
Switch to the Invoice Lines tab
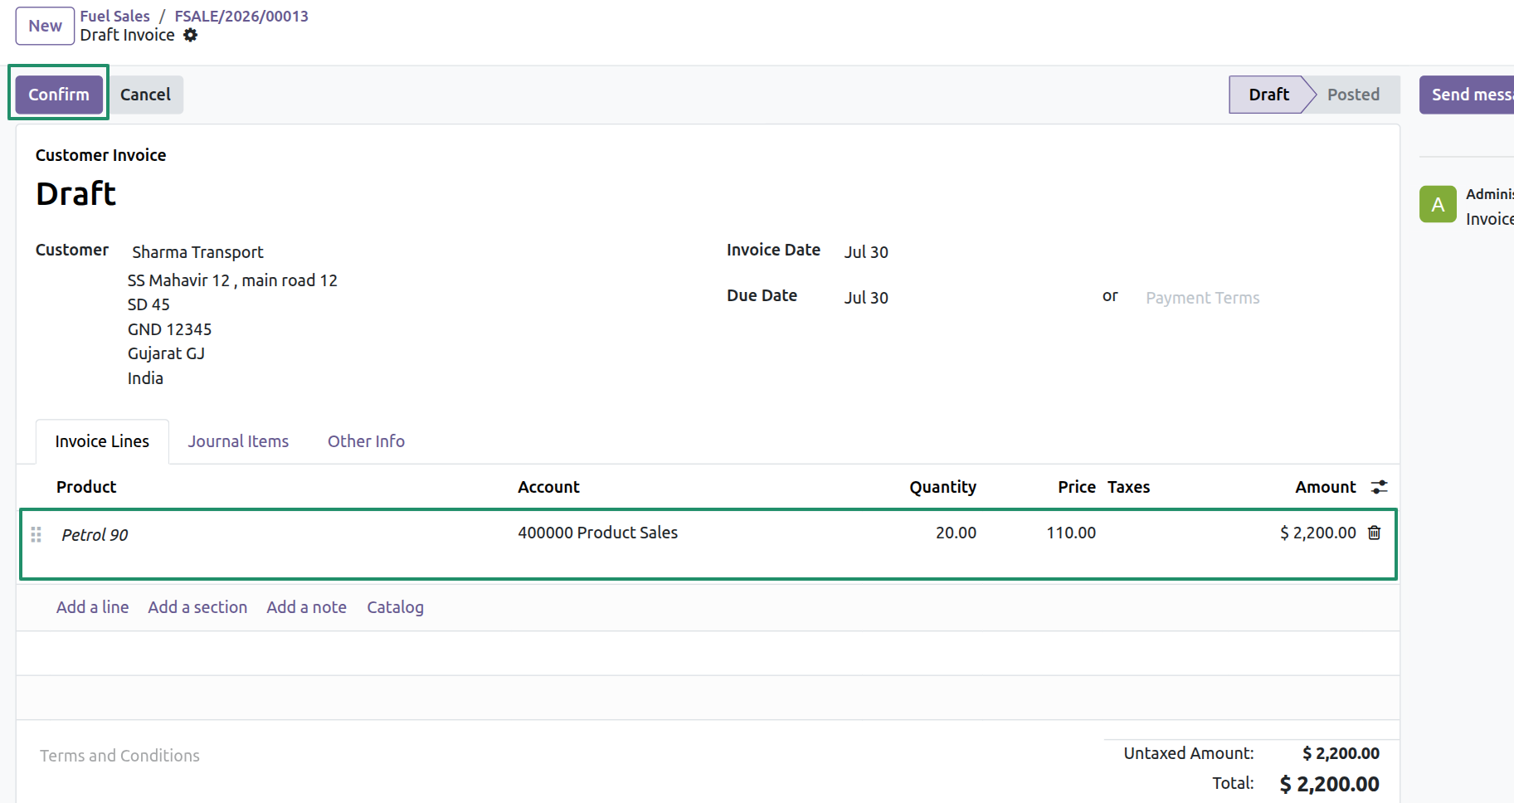tap(102, 441)
